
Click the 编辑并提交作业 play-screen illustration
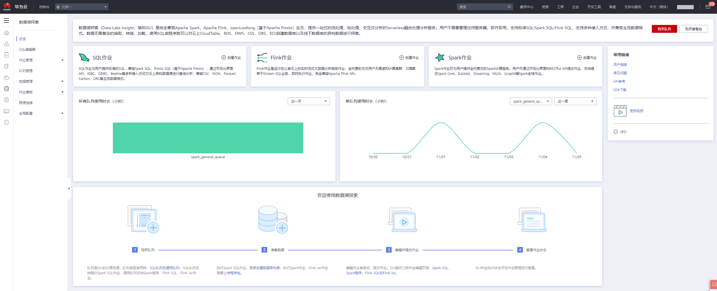[402, 220]
